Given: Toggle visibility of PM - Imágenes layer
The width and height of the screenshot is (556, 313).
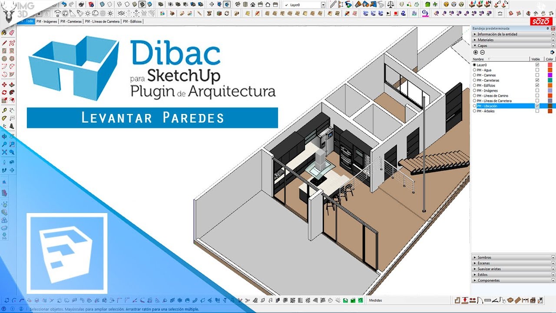Looking at the screenshot, I should tap(537, 90).
